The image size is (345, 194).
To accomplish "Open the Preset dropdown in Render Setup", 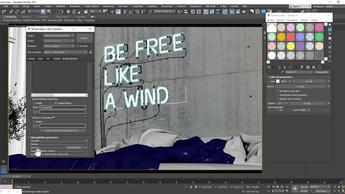I will [x=59, y=41].
